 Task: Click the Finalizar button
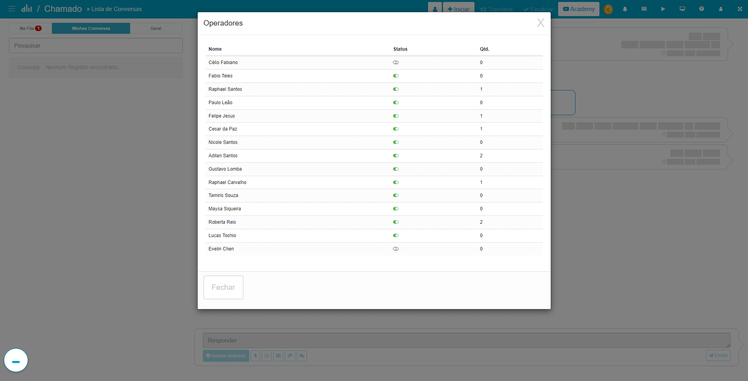pos(538,9)
